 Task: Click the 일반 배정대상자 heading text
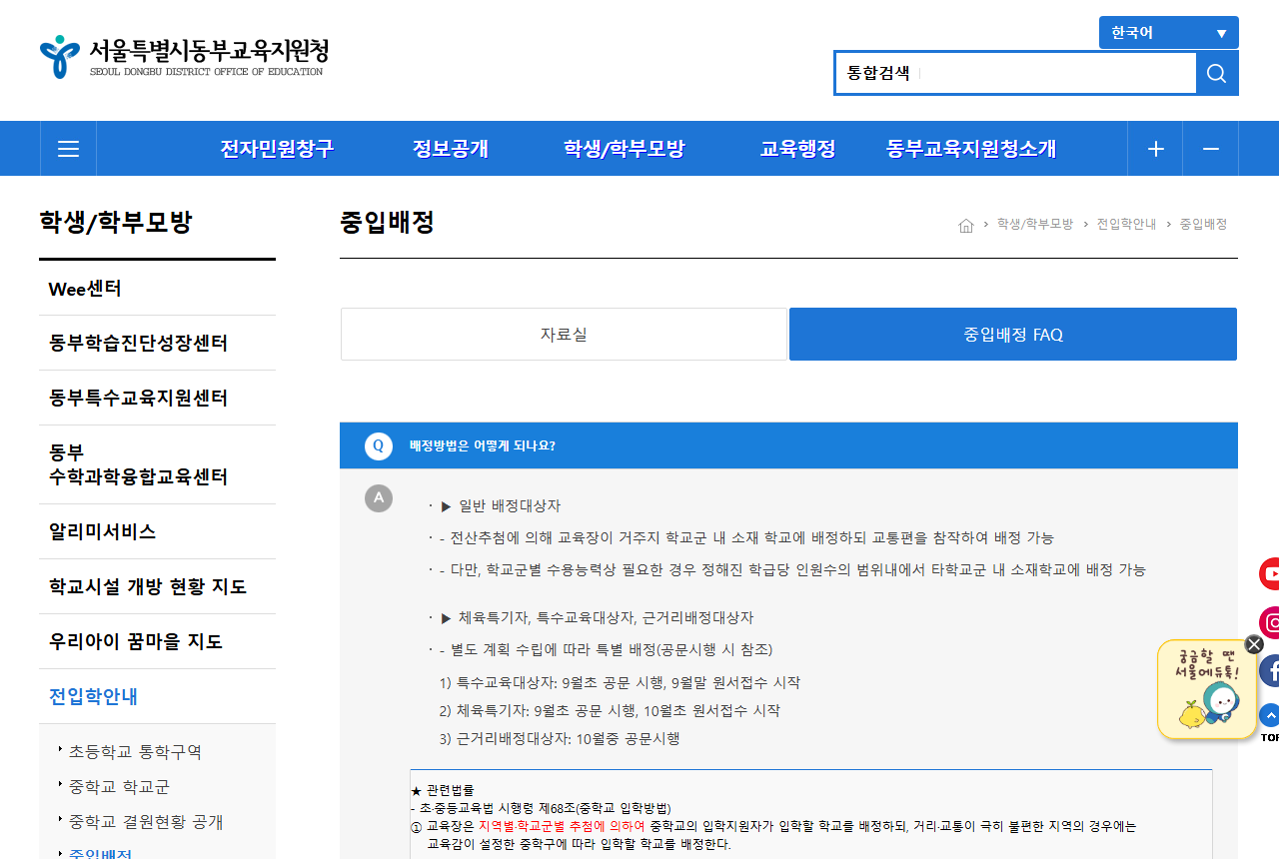point(510,505)
